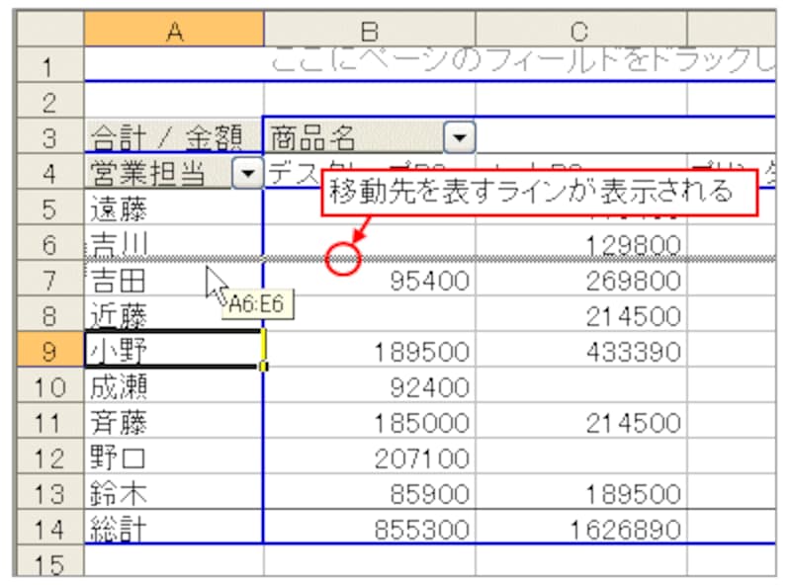791x585 pixels.
Task: Select column C header
Action: point(580,31)
